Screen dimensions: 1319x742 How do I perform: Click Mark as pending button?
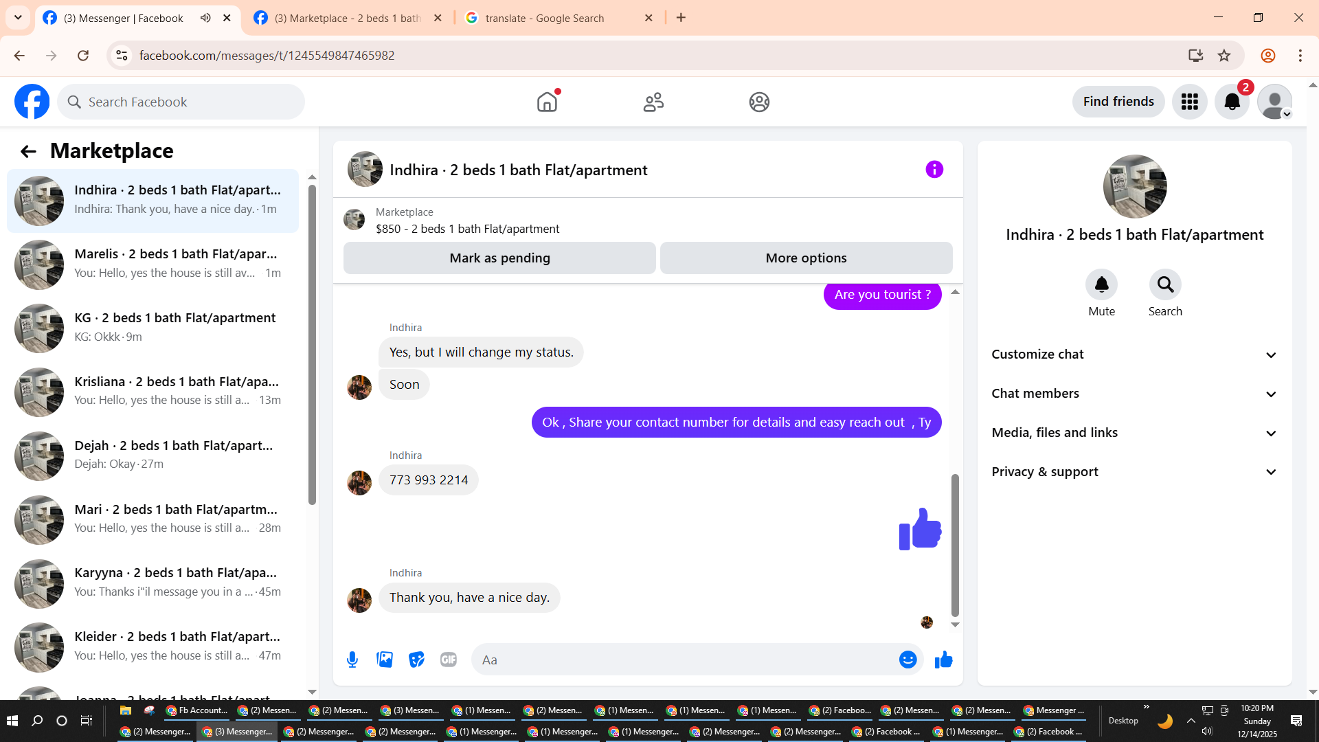coord(499,258)
